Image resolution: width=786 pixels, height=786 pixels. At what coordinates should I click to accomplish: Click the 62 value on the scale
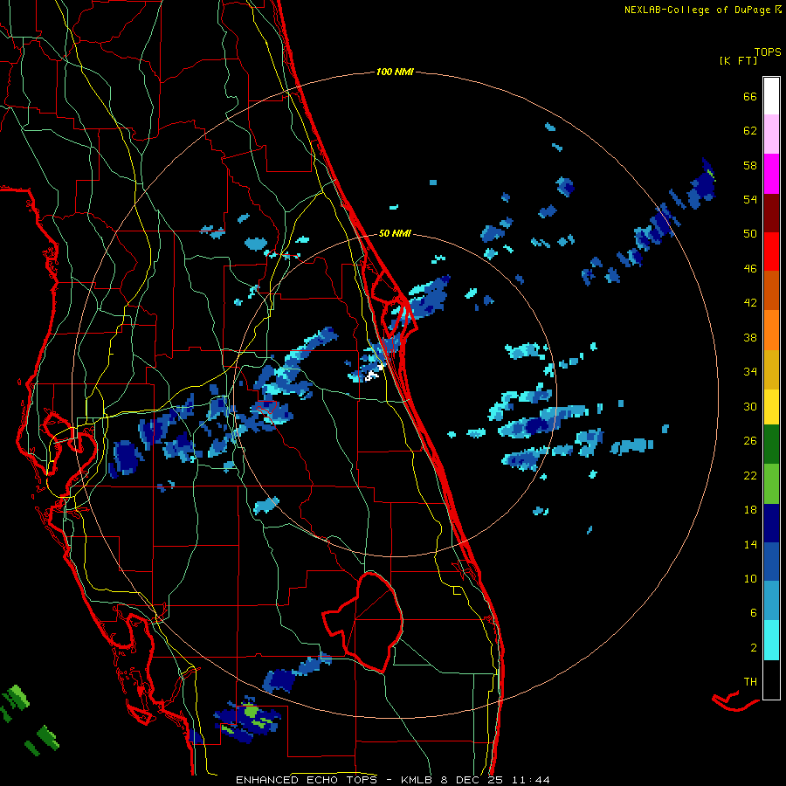click(x=750, y=130)
